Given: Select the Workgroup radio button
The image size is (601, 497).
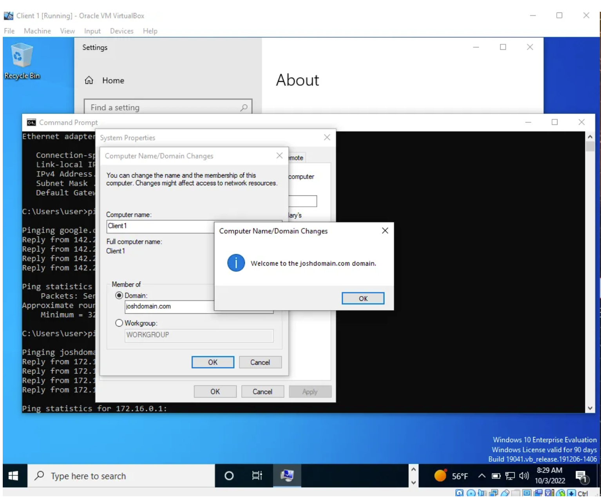Looking at the screenshot, I should (x=119, y=323).
